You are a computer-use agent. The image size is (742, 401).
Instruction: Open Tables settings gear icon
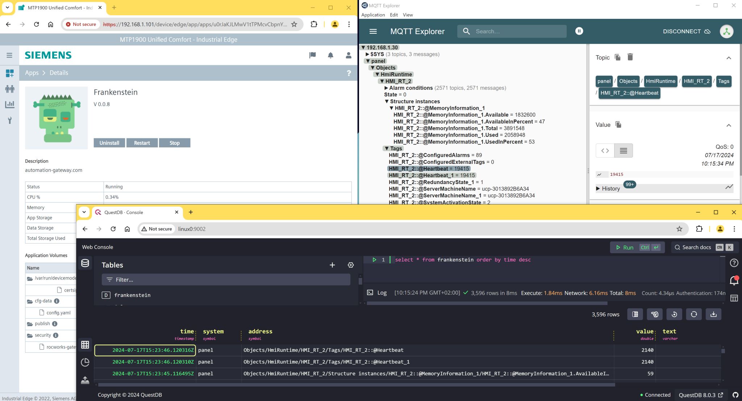click(351, 265)
